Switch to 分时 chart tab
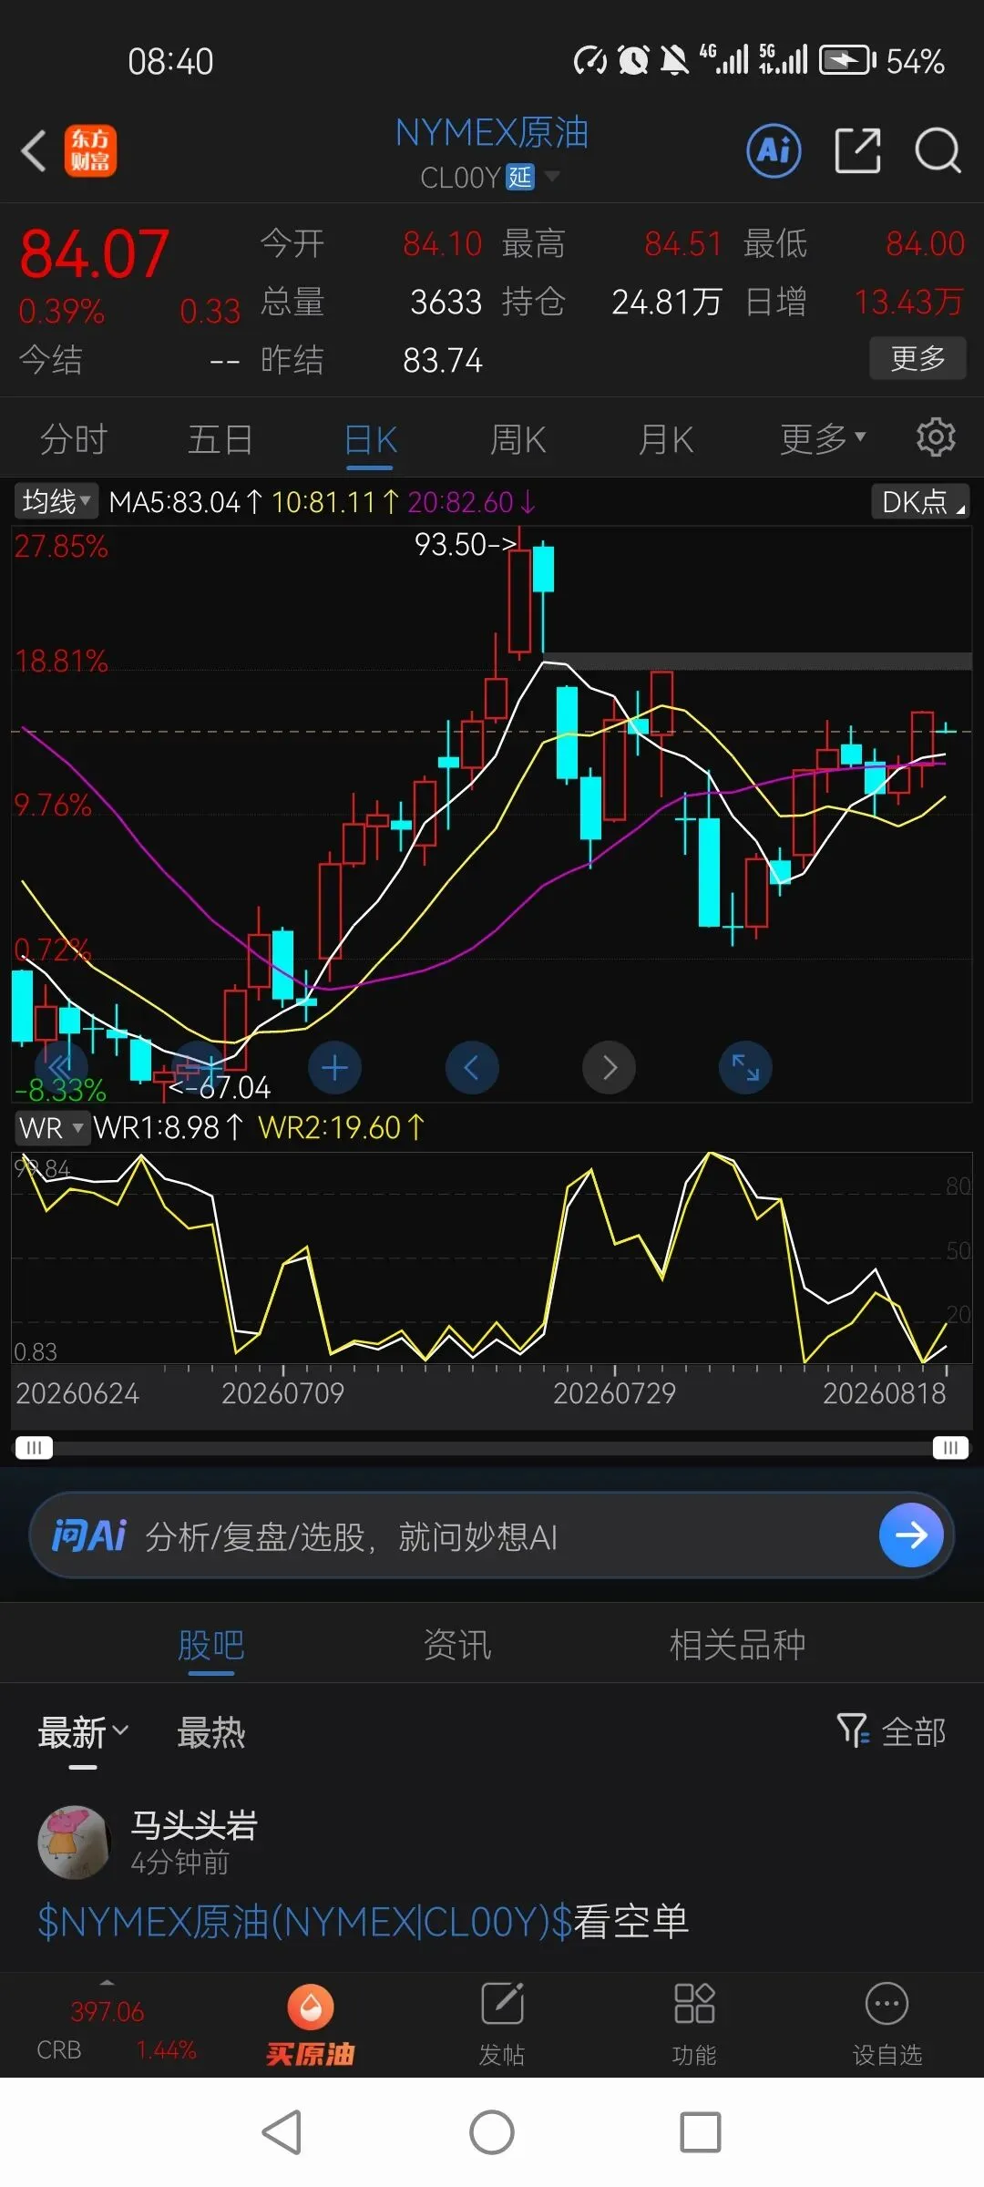The width and height of the screenshot is (984, 2187). (x=74, y=440)
